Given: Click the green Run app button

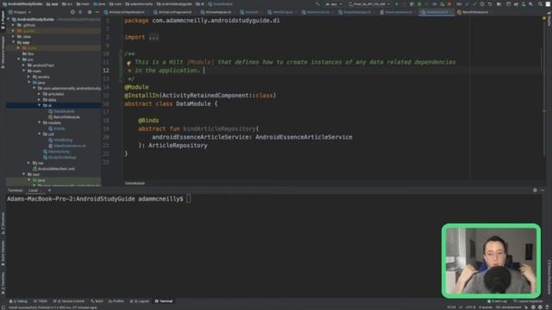Looking at the screenshot, I should point(397,4).
